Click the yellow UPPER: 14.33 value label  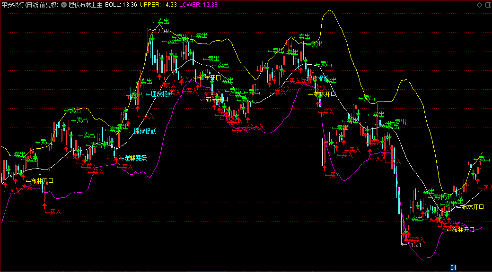click(159, 5)
